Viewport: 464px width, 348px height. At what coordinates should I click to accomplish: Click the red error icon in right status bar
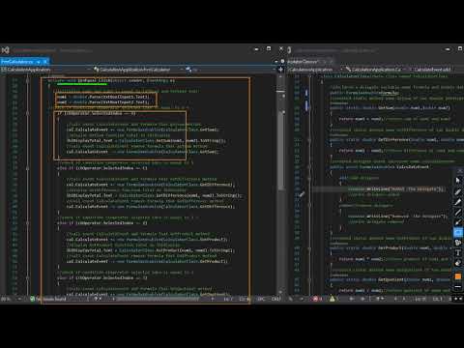tap(316, 299)
